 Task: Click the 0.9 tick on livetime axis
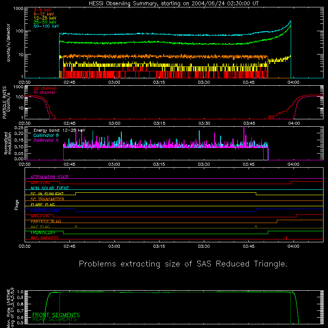(20, 297)
